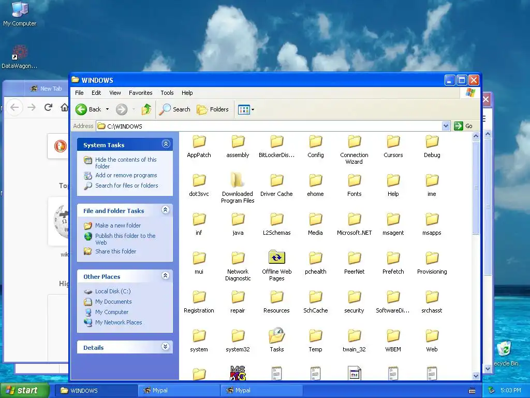Toggle the Folders pane
The width and height of the screenshot is (530, 398).
click(x=213, y=109)
